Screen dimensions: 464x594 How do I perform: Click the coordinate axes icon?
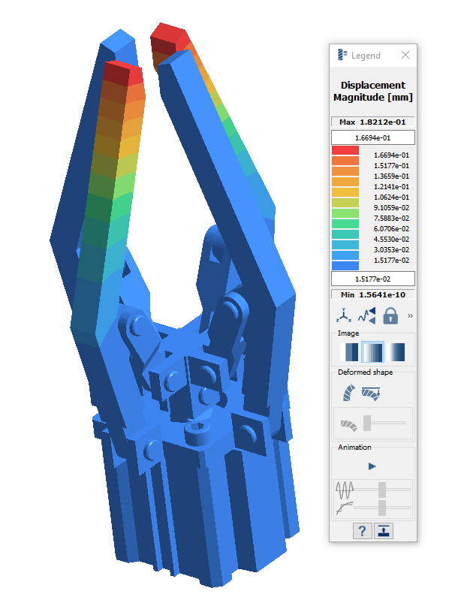click(344, 315)
